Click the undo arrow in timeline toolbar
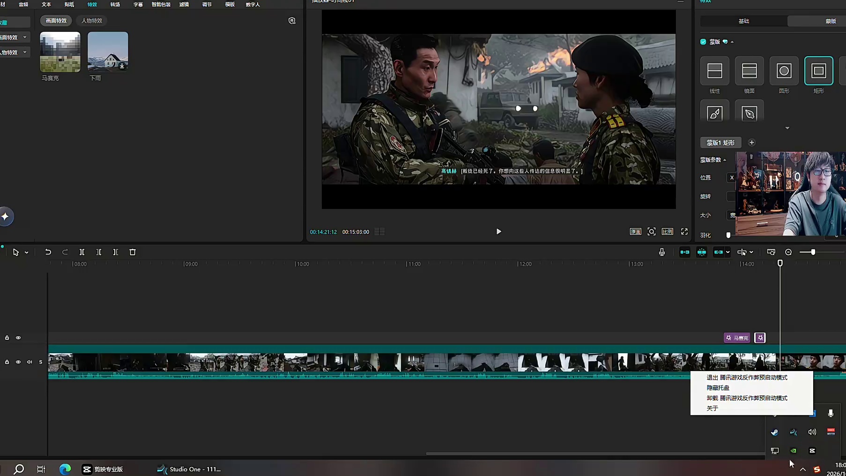This screenshot has height=476, width=846. click(x=48, y=252)
